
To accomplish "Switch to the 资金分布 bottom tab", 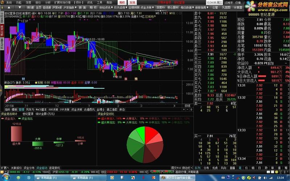I will (x=29, y=168).
